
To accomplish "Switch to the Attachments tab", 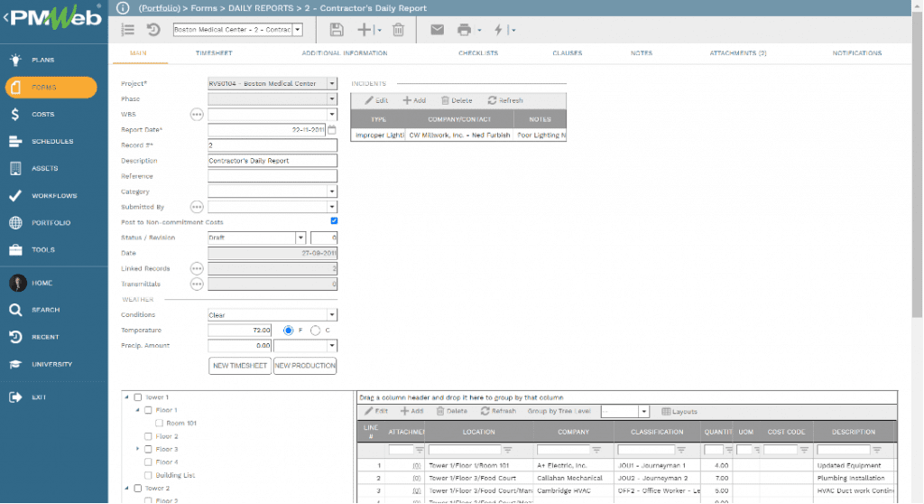I will pyautogui.click(x=738, y=53).
